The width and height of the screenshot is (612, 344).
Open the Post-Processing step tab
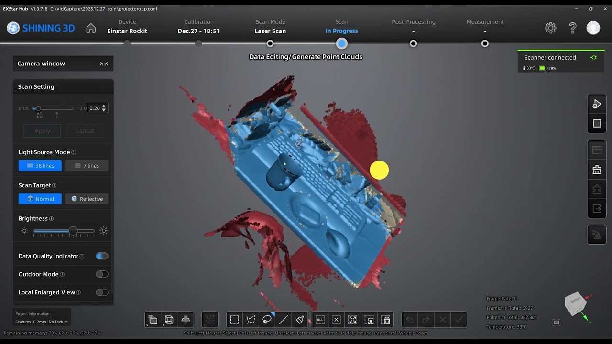414,26
